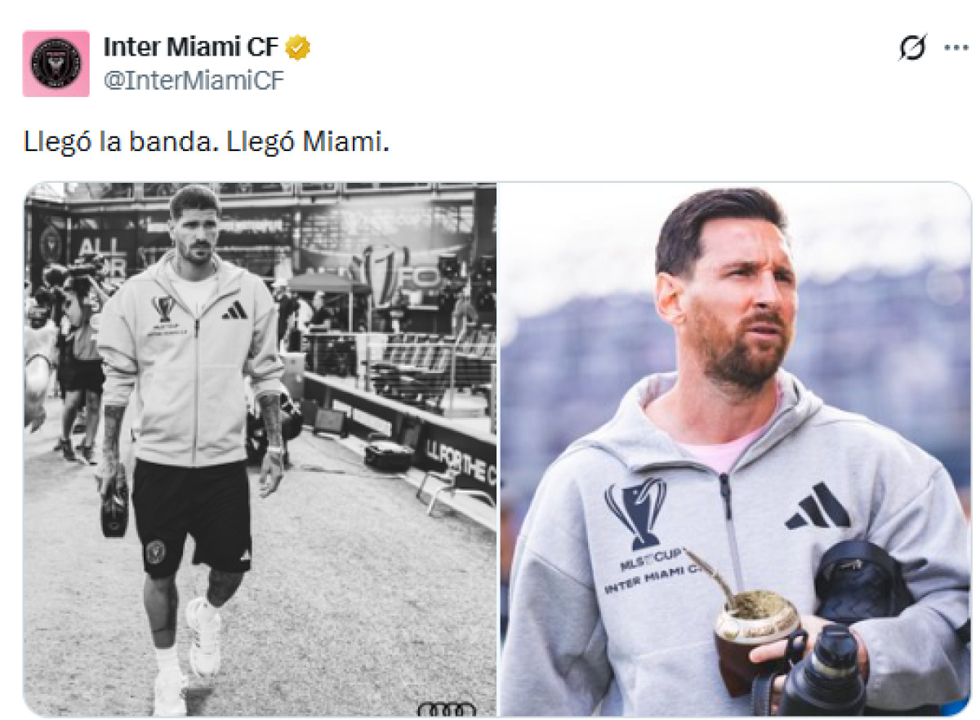Click the Audi rings logo in left photo

(446, 708)
